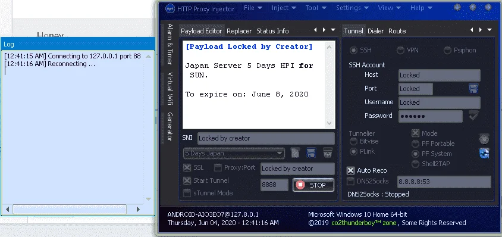Select the PF System mode
Image resolution: width=502 pixels, height=237 pixels.
pos(415,154)
